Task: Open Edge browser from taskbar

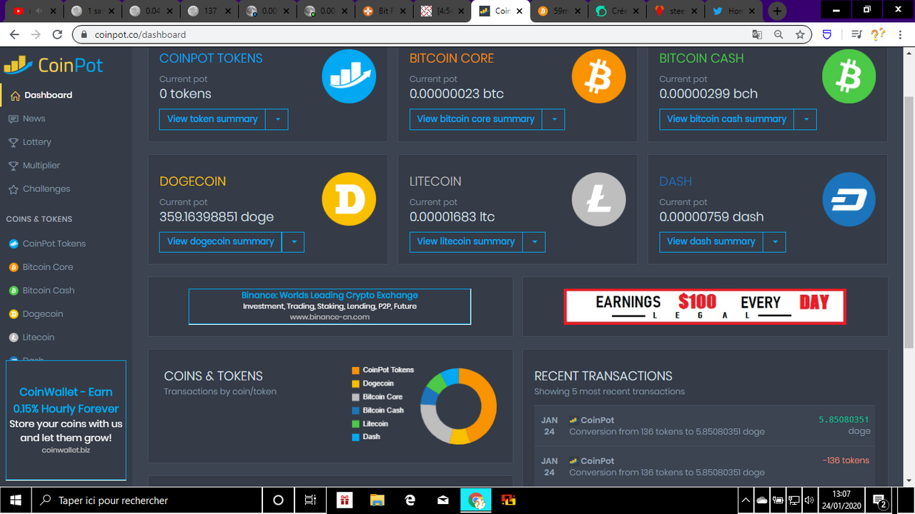Action: (410, 500)
